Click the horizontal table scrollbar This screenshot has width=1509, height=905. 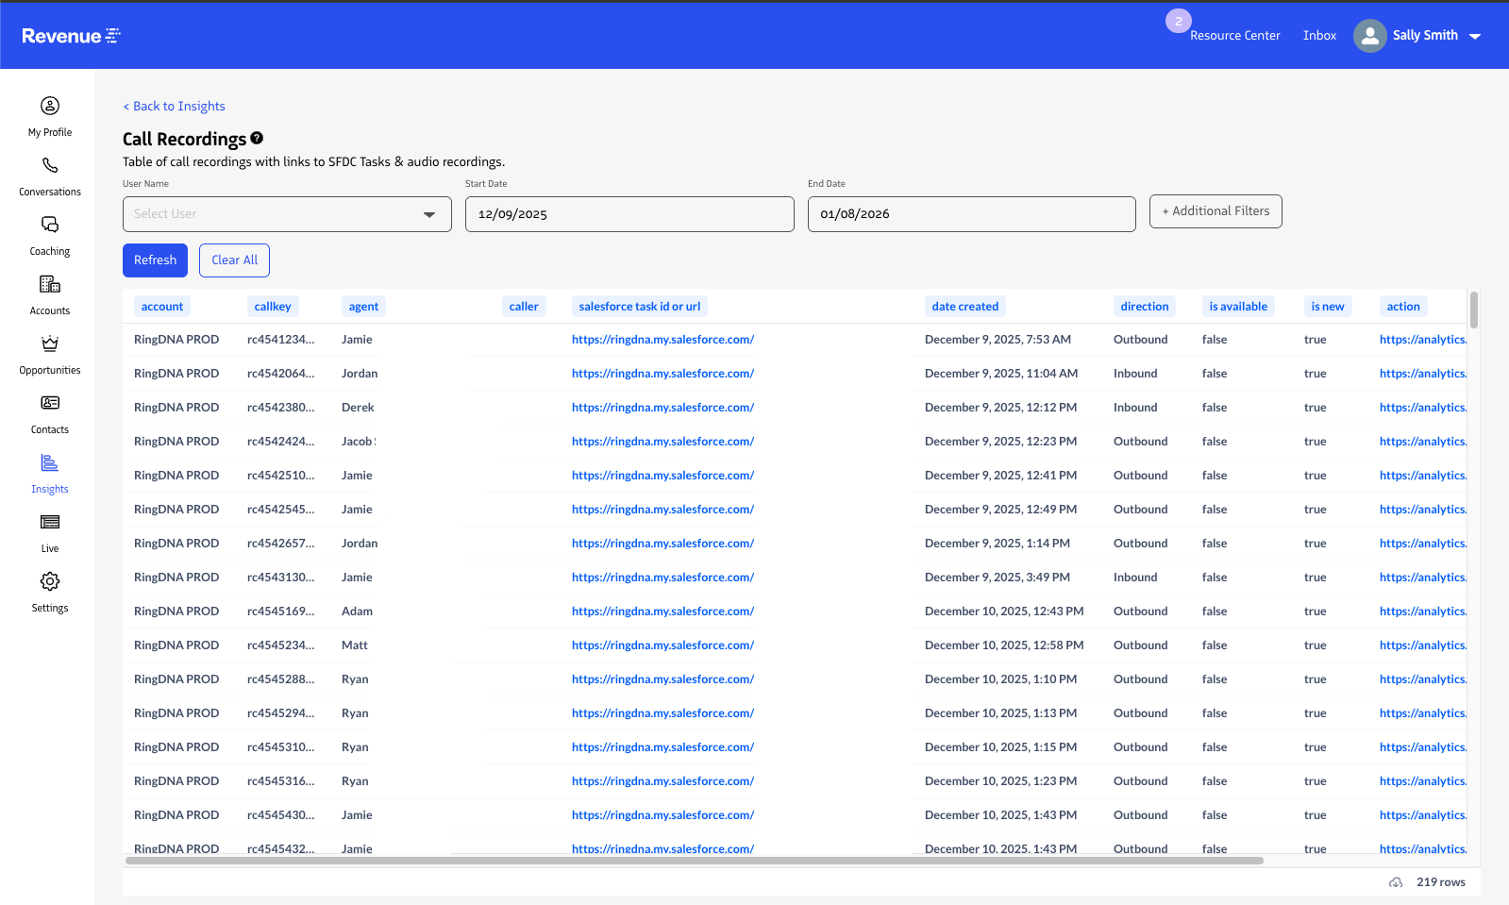694,861
